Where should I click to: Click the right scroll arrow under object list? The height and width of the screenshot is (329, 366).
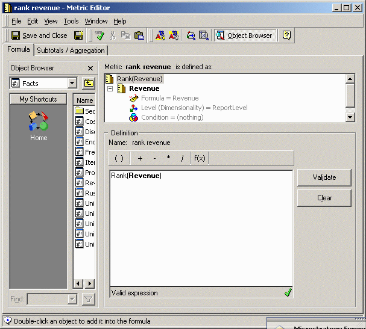pyautogui.click(x=90, y=284)
